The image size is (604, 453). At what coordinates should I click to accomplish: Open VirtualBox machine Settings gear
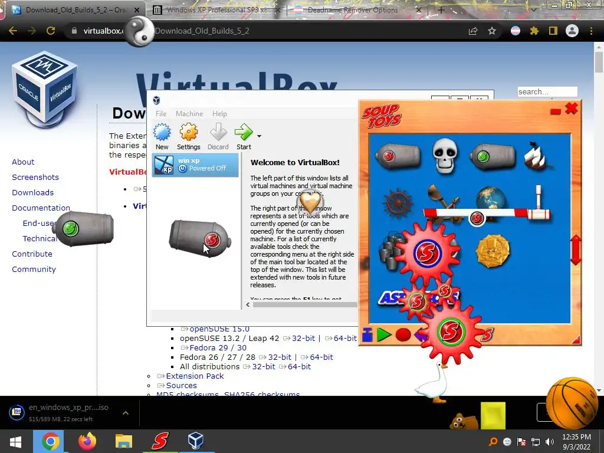(x=188, y=136)
